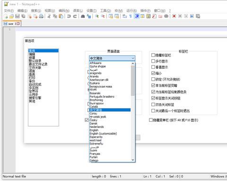Print the document with the printer icon
227x181 pixels.
(41, 16)
